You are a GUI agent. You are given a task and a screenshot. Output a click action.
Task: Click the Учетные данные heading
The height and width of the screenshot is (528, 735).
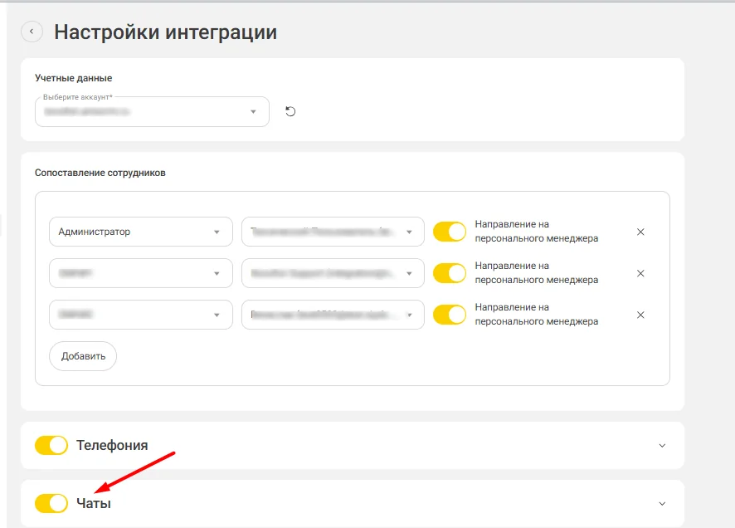[x=74, y=78]
